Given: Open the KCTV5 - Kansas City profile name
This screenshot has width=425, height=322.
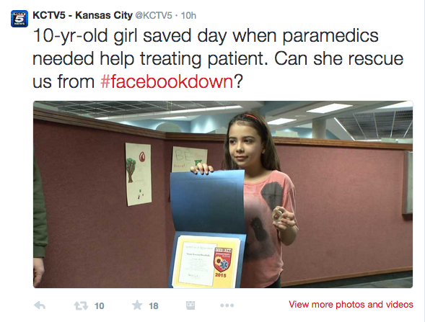Looking at the screenshot, I should point(82,15).
